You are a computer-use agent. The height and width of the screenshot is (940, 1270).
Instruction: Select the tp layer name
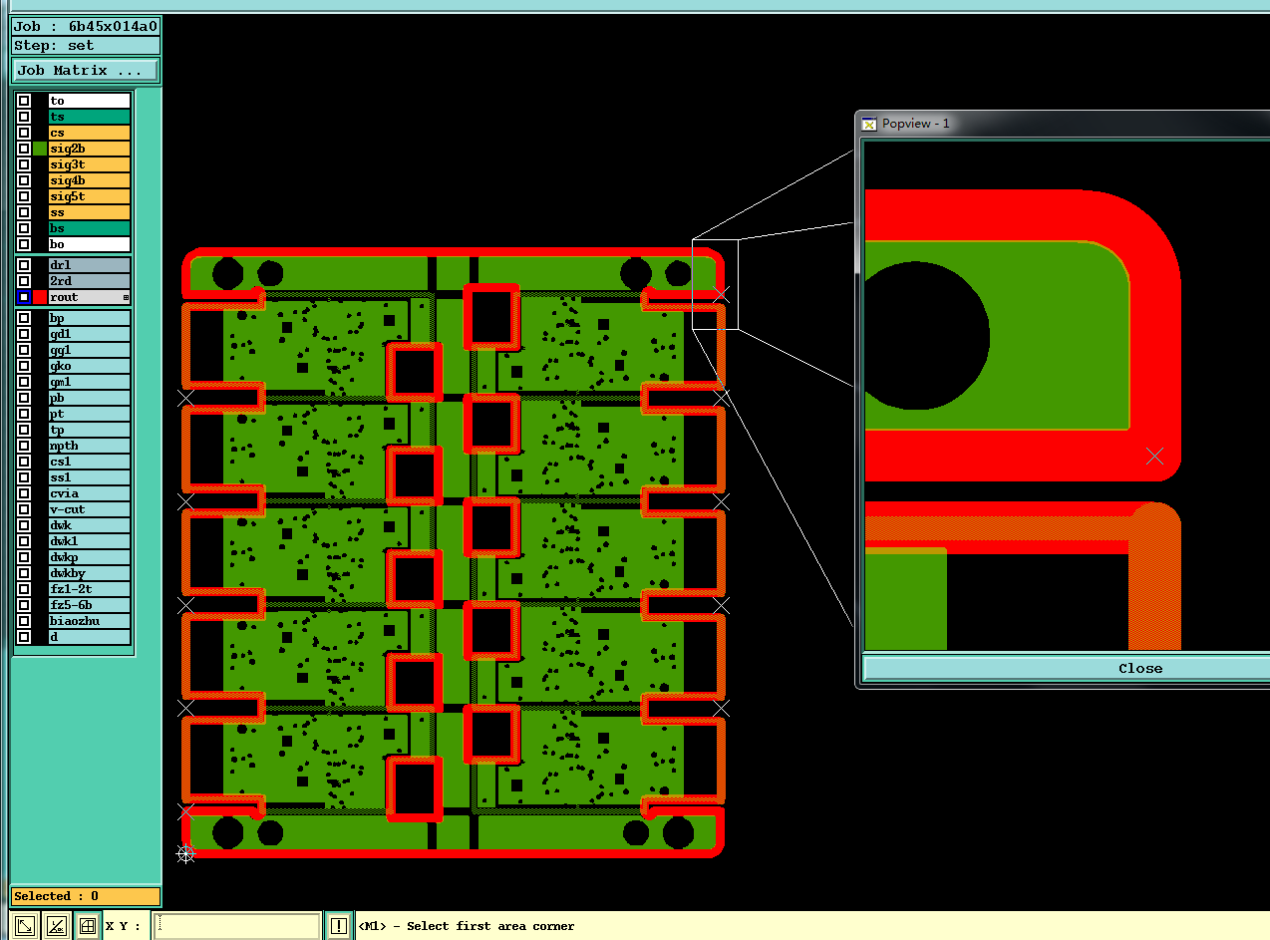coord(90,430)
